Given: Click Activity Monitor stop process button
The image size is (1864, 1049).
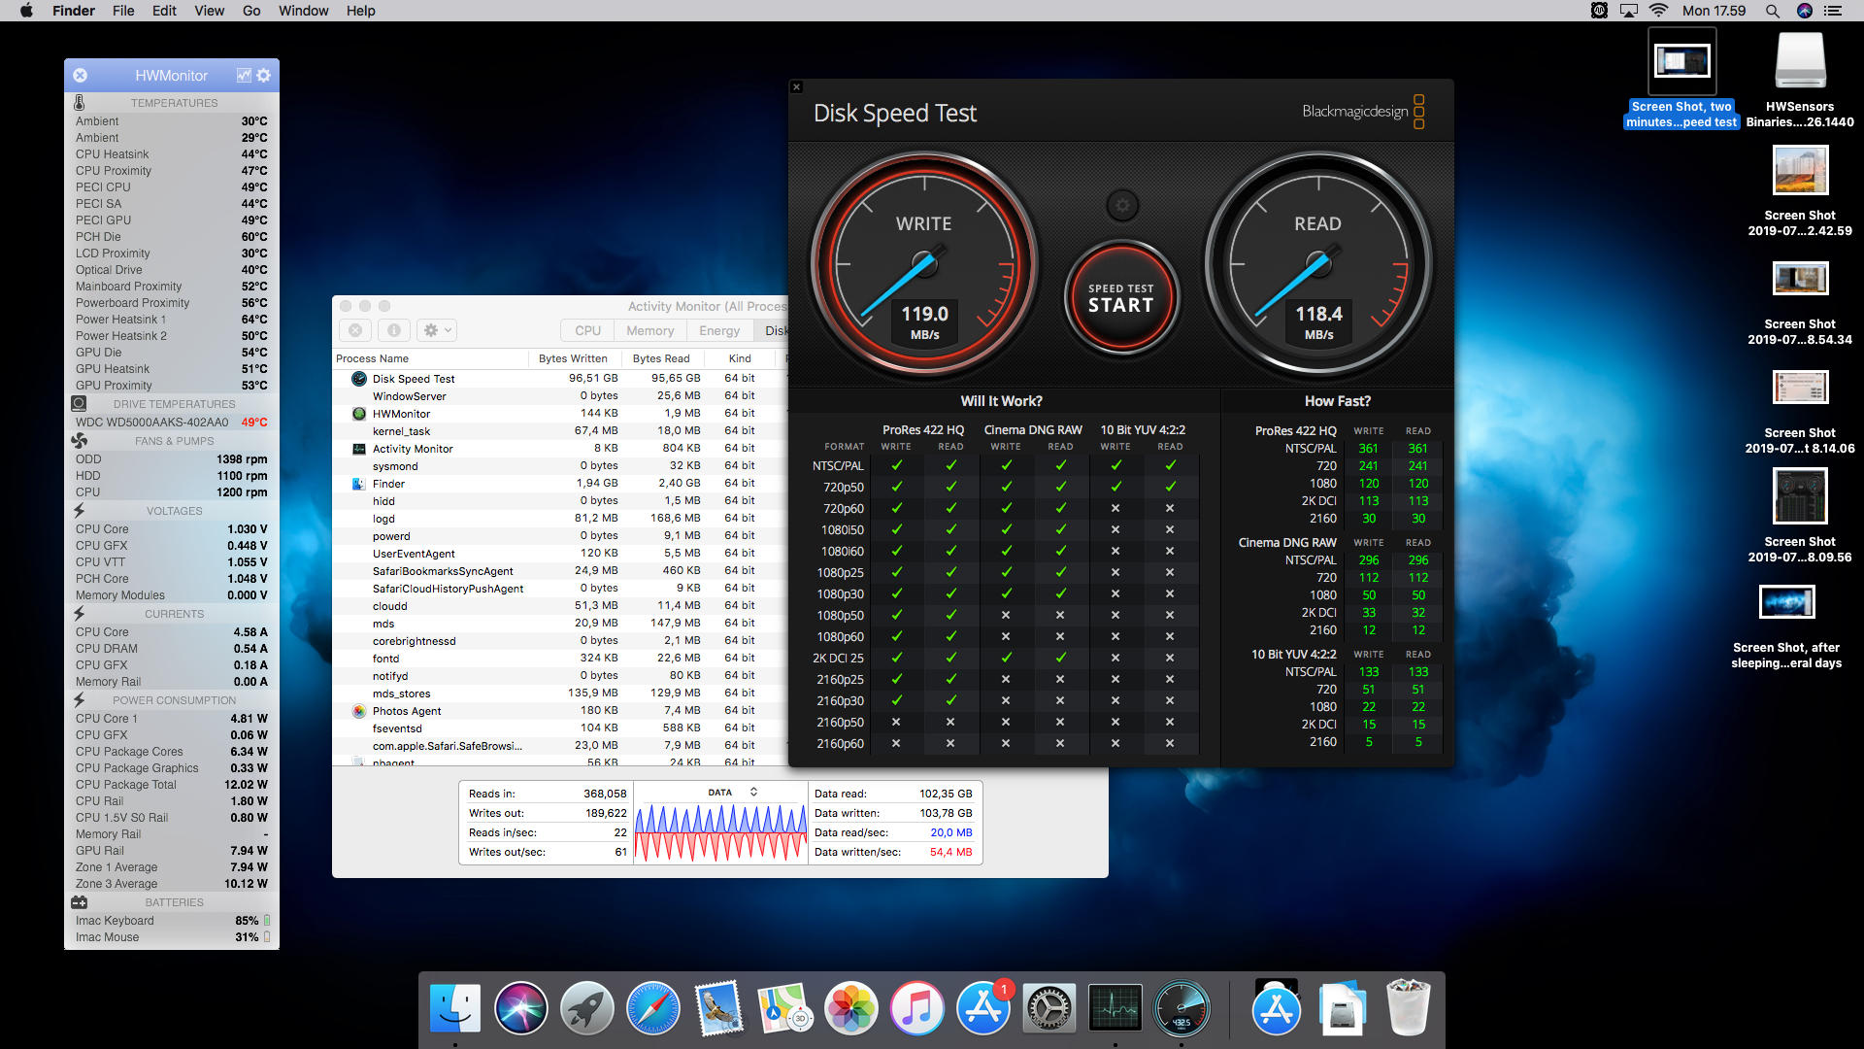Looking at the screenshot, I should coord(356,330).
